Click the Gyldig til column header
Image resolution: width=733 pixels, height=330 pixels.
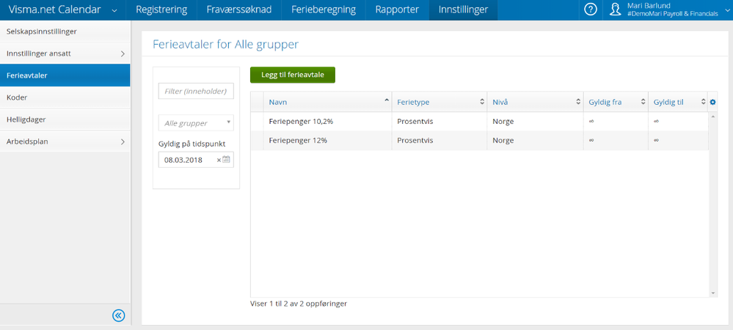click(678, 102)
